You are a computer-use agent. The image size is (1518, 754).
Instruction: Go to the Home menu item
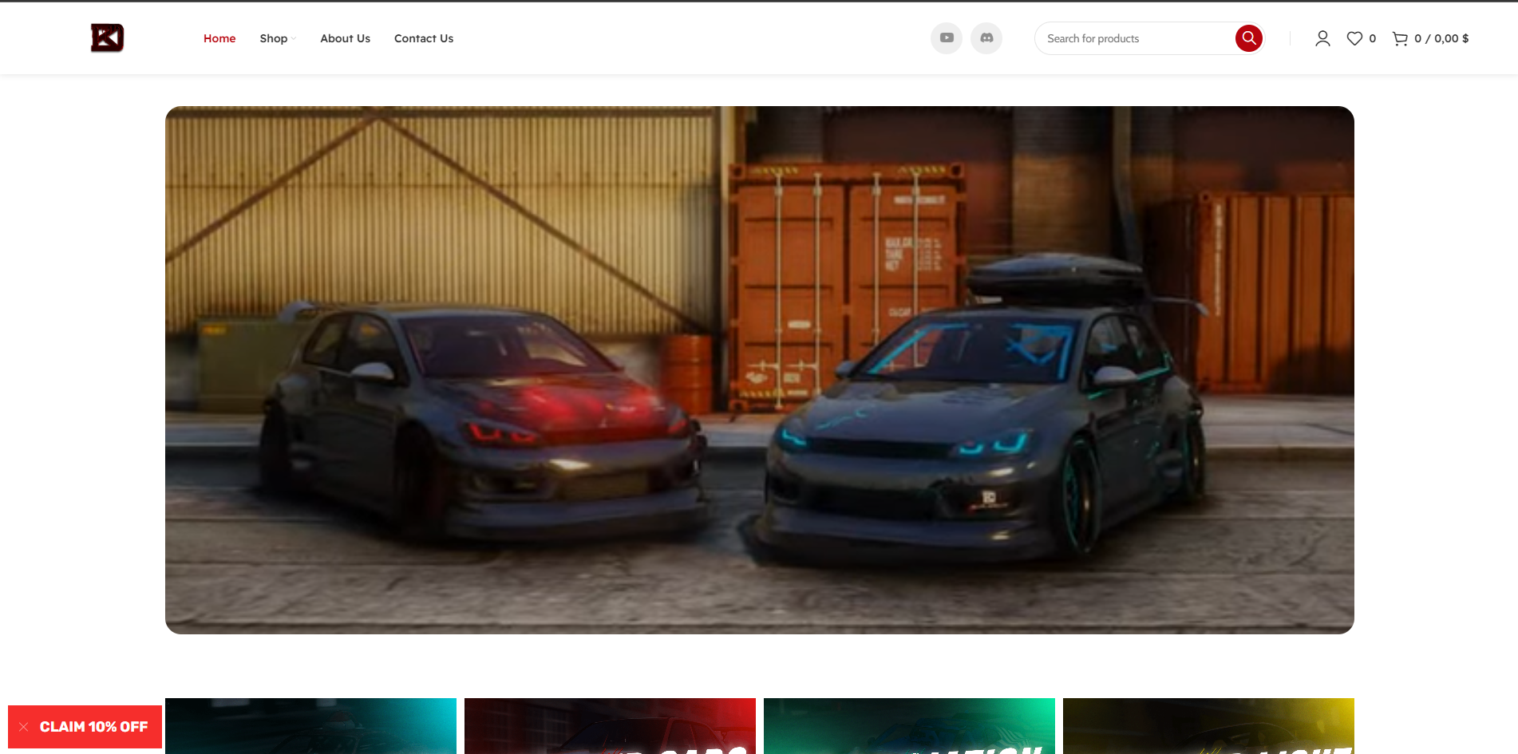coord(219,38)
